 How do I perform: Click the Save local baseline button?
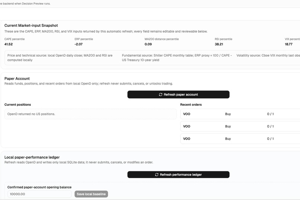point(91,194)
